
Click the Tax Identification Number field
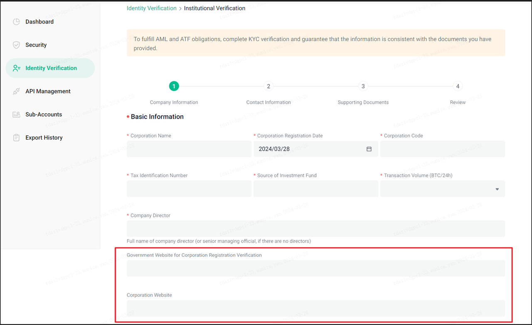[x=189, y=189]
